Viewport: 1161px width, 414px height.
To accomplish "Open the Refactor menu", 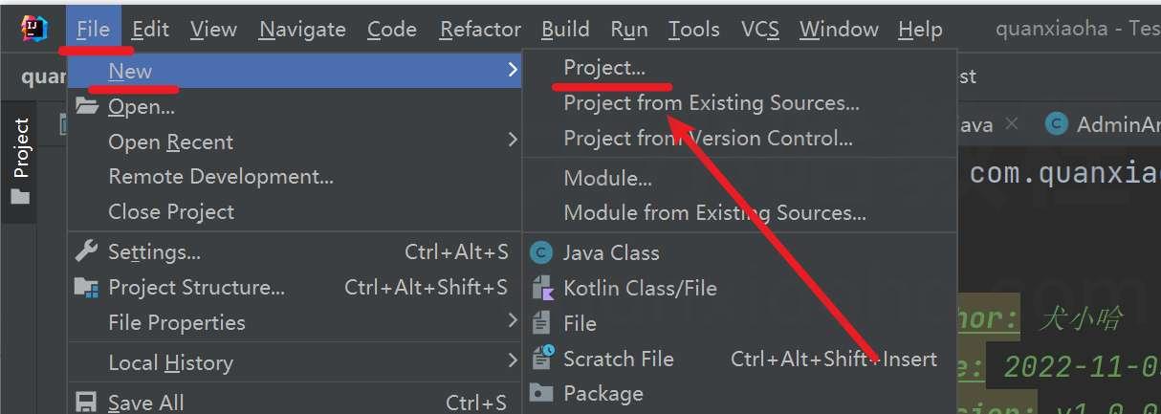I will coord(480,30).
